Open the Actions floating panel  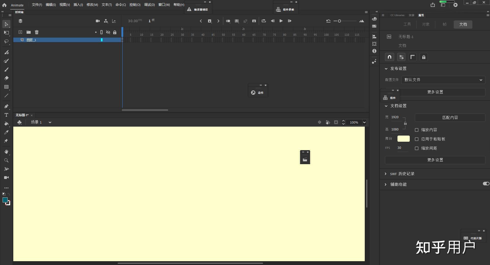pos(258,93)
